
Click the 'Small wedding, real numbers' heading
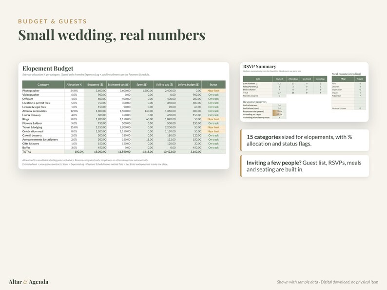coord(112,35)
